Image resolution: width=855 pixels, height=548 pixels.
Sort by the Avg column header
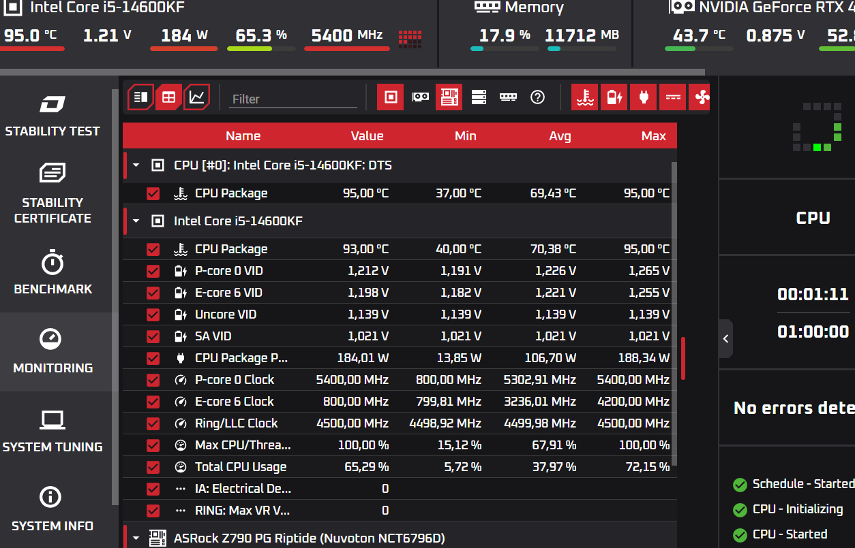(x=560, y=135)
